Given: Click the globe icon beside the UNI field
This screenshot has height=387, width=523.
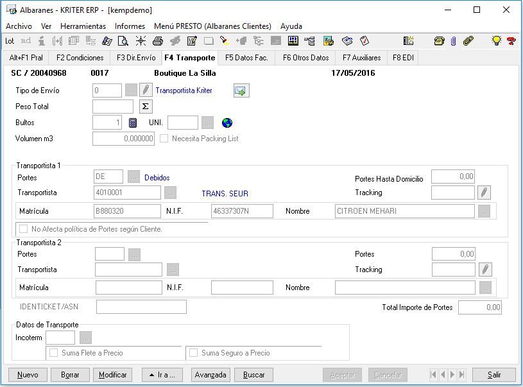Looking at the screenshot, I should [x=227, y=123].
